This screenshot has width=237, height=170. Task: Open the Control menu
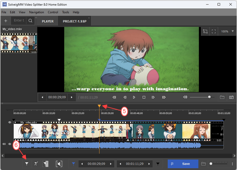(53, 12)
